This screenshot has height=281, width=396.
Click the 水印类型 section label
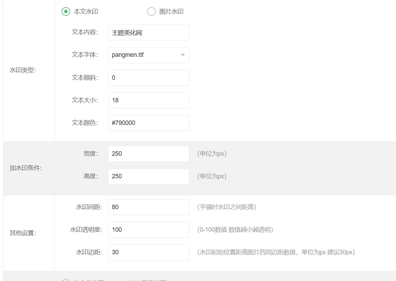point(23,70)
